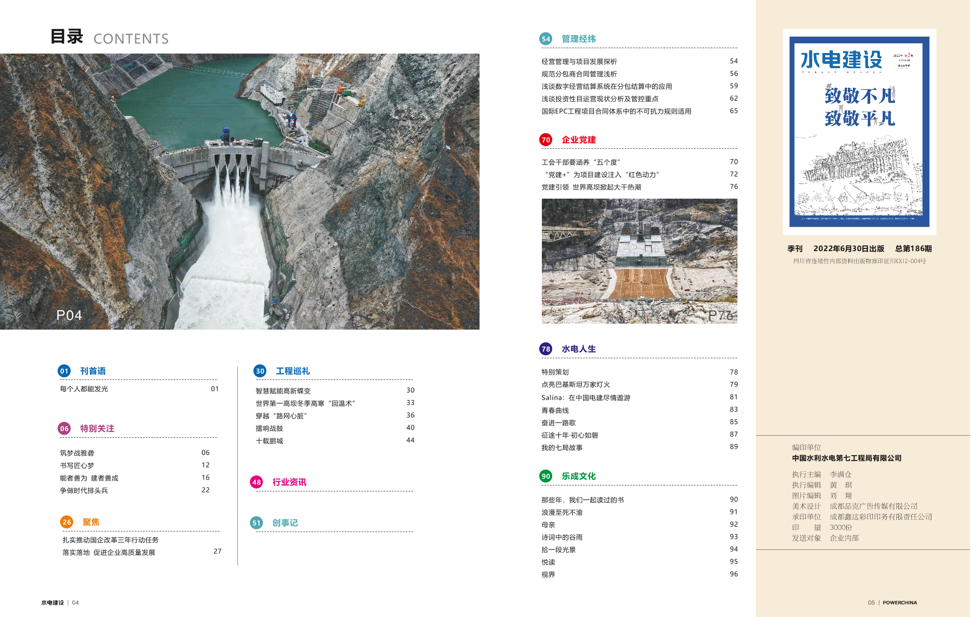Select the pink 48 badge beside 行业资讯
Viewport: 971px width, 617px height.
click(256, 482)
